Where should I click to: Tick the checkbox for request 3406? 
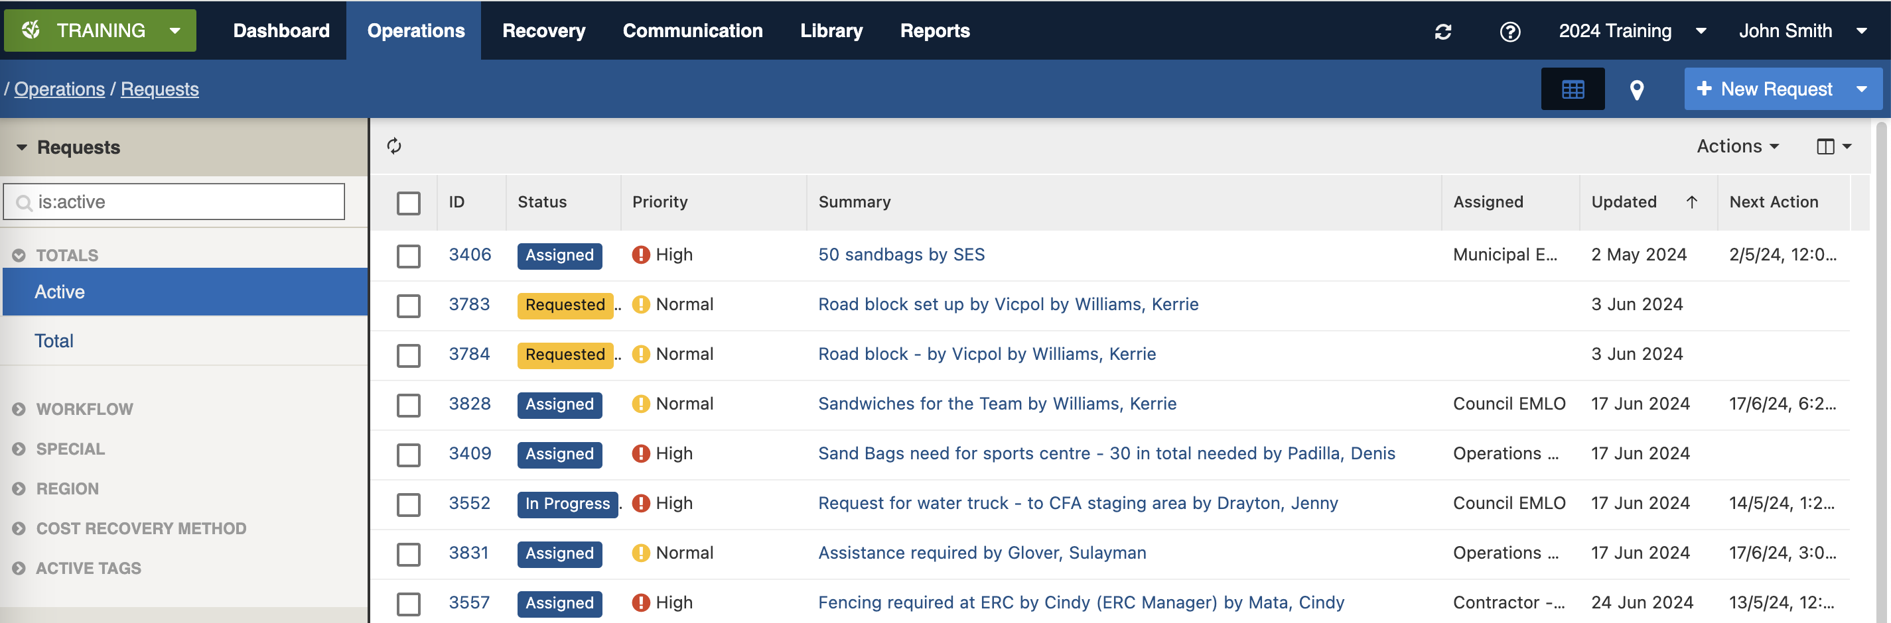coord(408,256)
